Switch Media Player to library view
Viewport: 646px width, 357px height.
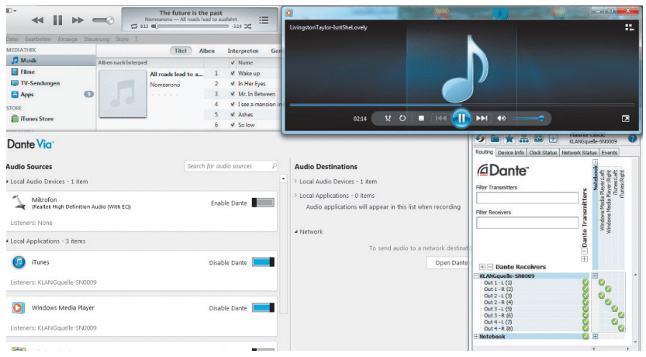point(629,27)
